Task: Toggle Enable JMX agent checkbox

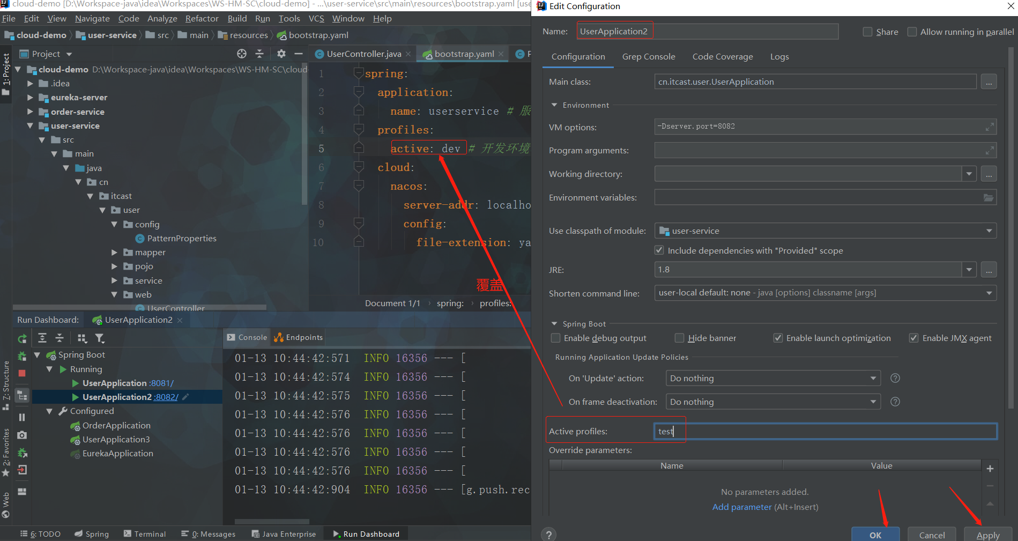Action: (914, 338)
